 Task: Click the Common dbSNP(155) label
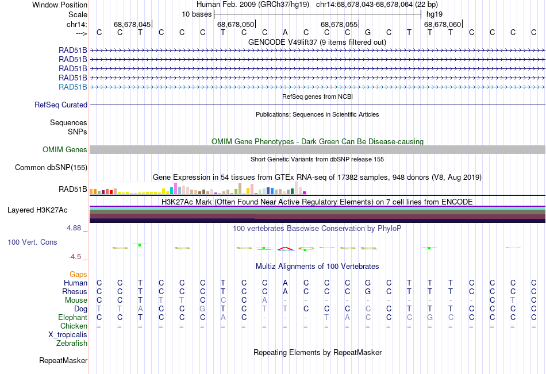pos(51,168)
